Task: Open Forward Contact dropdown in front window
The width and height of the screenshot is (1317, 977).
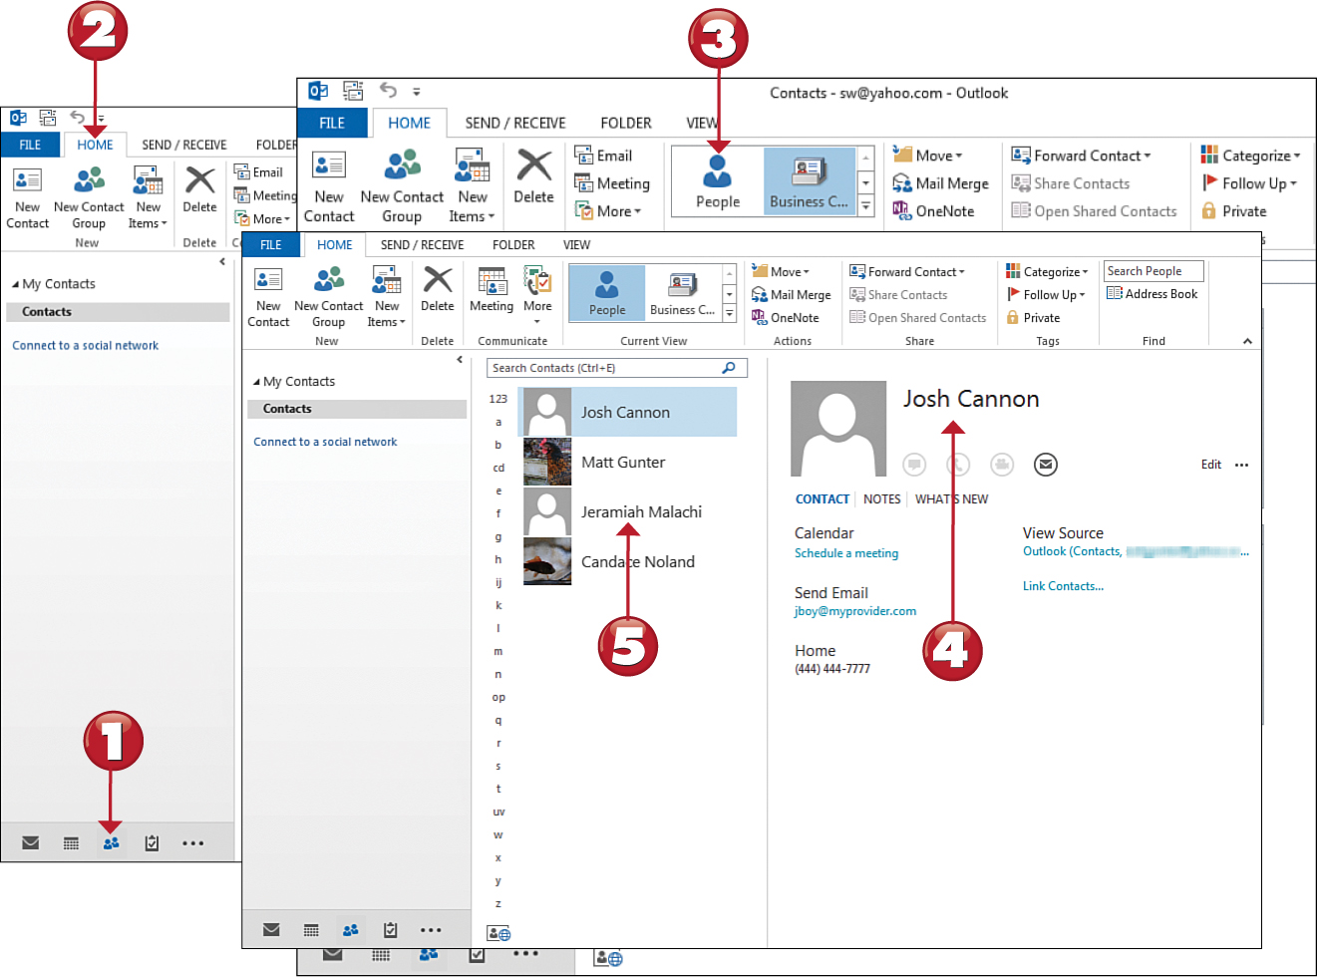Action: click(907, 271)
